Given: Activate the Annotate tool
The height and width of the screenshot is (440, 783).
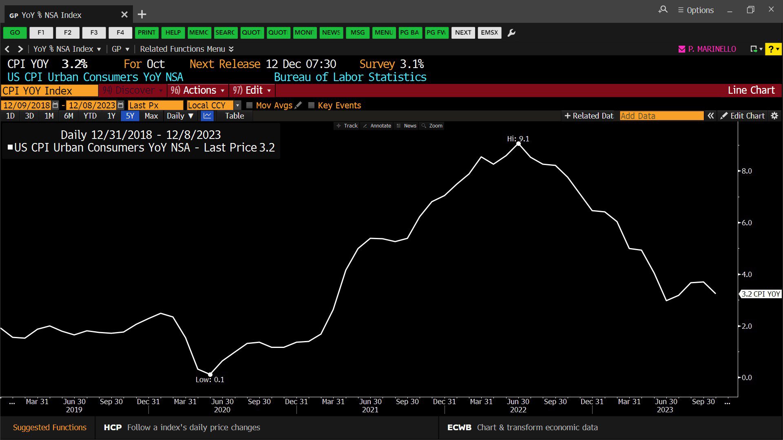Looking at the screenshot, I should [x=377, y=126].
